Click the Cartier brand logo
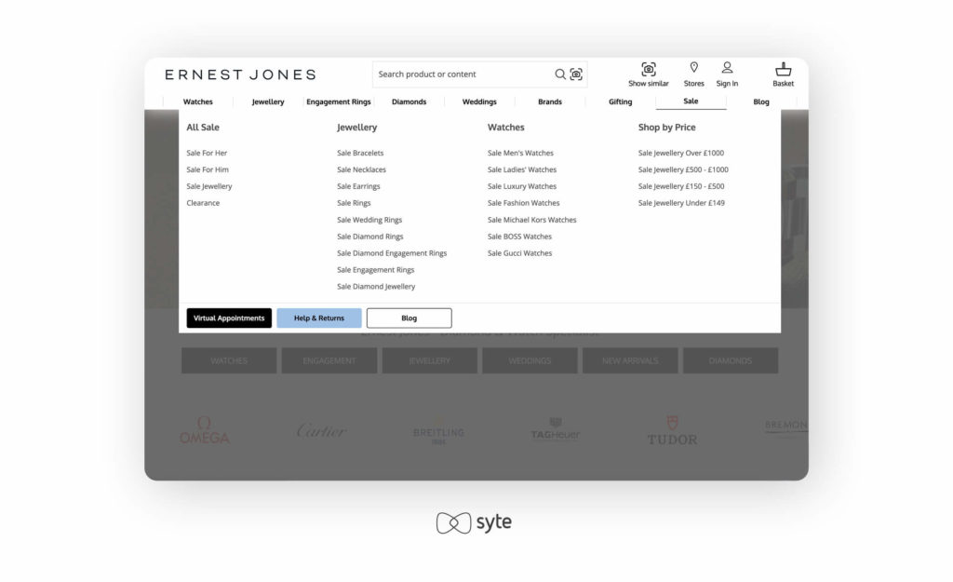 click(321, 430)
